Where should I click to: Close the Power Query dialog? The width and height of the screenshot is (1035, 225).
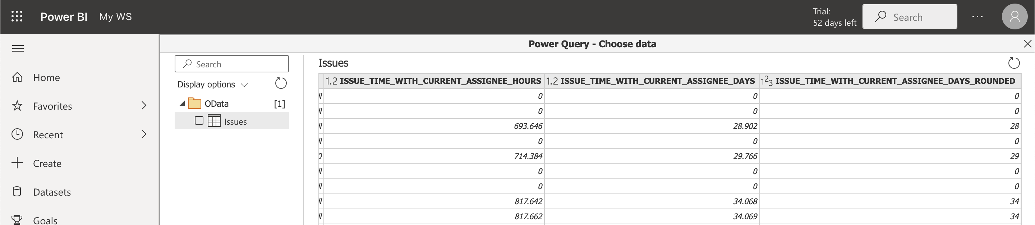tap(1027, 44)
